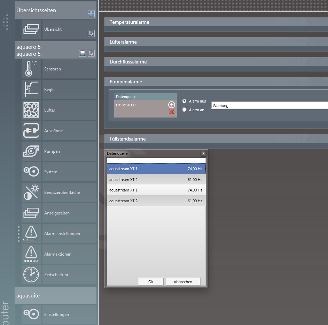The width and height of the screenshot is (328, 325).
Task: Click the filter field in Datenquelle dialog
Action: (156, 160)
